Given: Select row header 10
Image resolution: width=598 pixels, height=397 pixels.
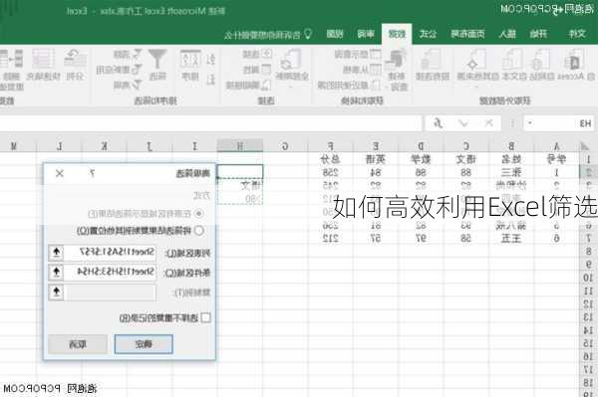Looking at the screenshot, I should (x=588, y=278).
